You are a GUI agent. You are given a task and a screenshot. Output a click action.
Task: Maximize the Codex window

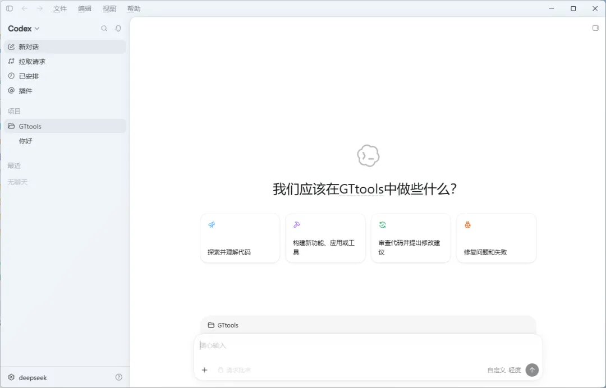[x=573, y=8]
